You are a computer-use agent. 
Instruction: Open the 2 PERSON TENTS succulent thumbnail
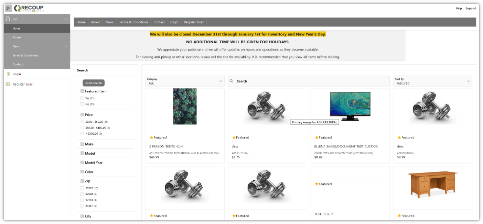point(185,107)
